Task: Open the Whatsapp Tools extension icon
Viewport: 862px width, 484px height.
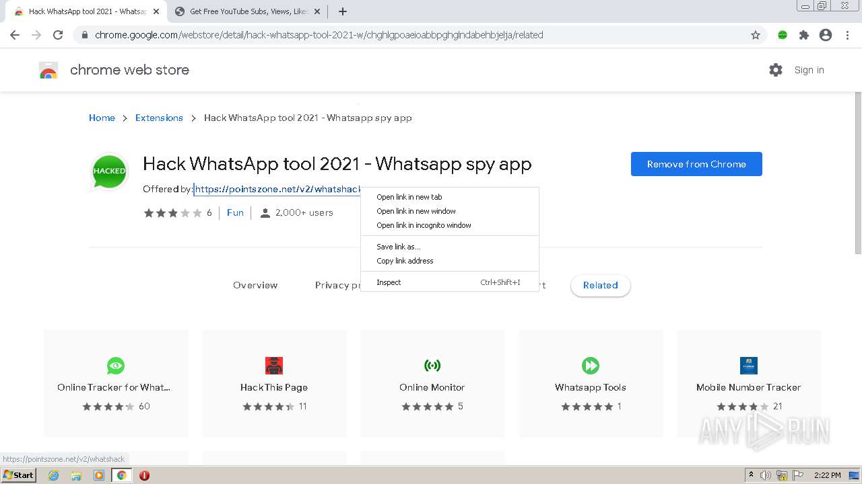Action: (x=591, y=366)
